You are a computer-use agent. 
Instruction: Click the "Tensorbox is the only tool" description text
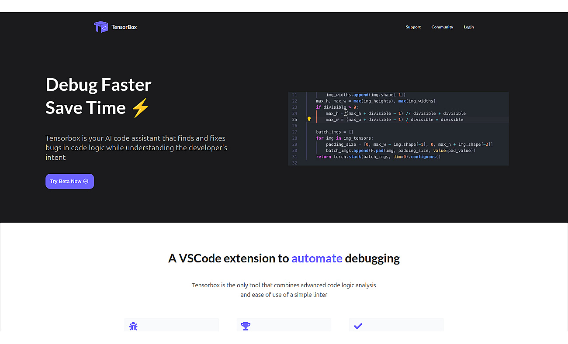point(284,285)
